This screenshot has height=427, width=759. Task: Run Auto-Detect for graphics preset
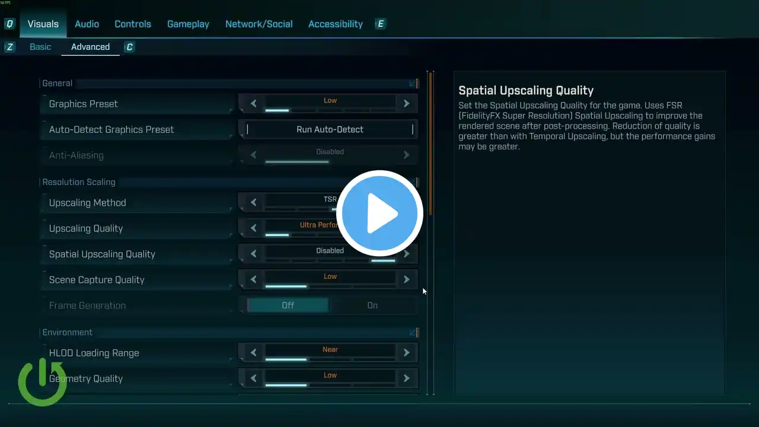pos(330,129)
